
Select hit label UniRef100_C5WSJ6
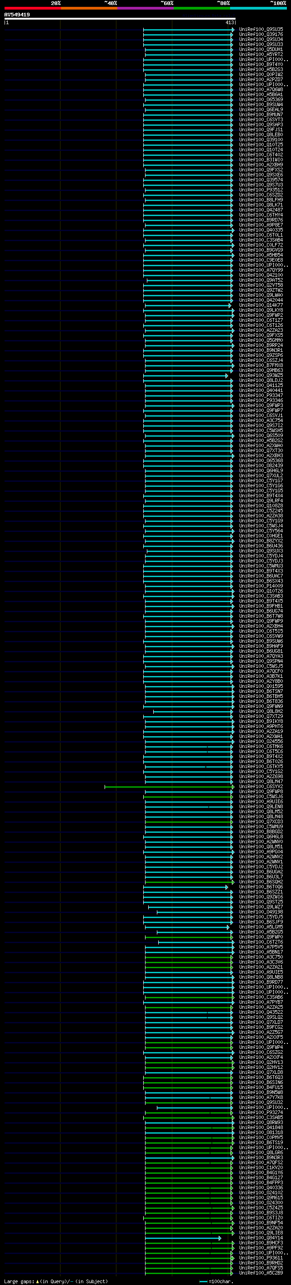261,797
